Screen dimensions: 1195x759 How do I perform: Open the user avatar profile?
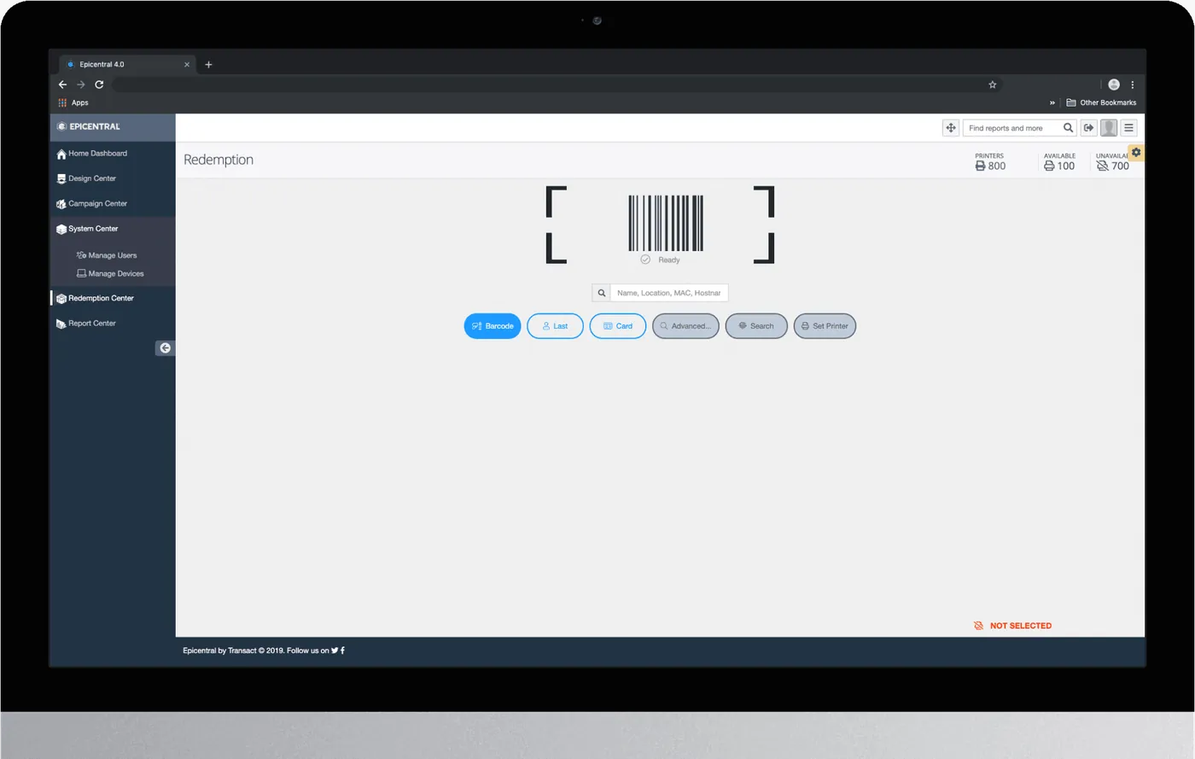[1109, 128]
